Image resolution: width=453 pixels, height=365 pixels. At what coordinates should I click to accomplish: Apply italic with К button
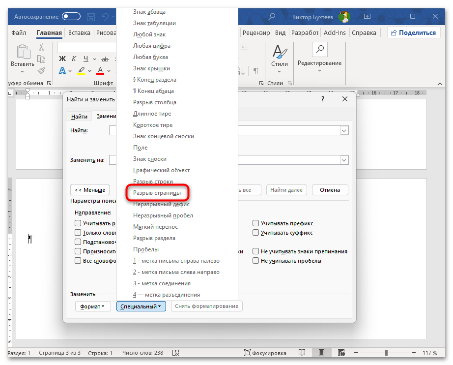coord(74,59)
